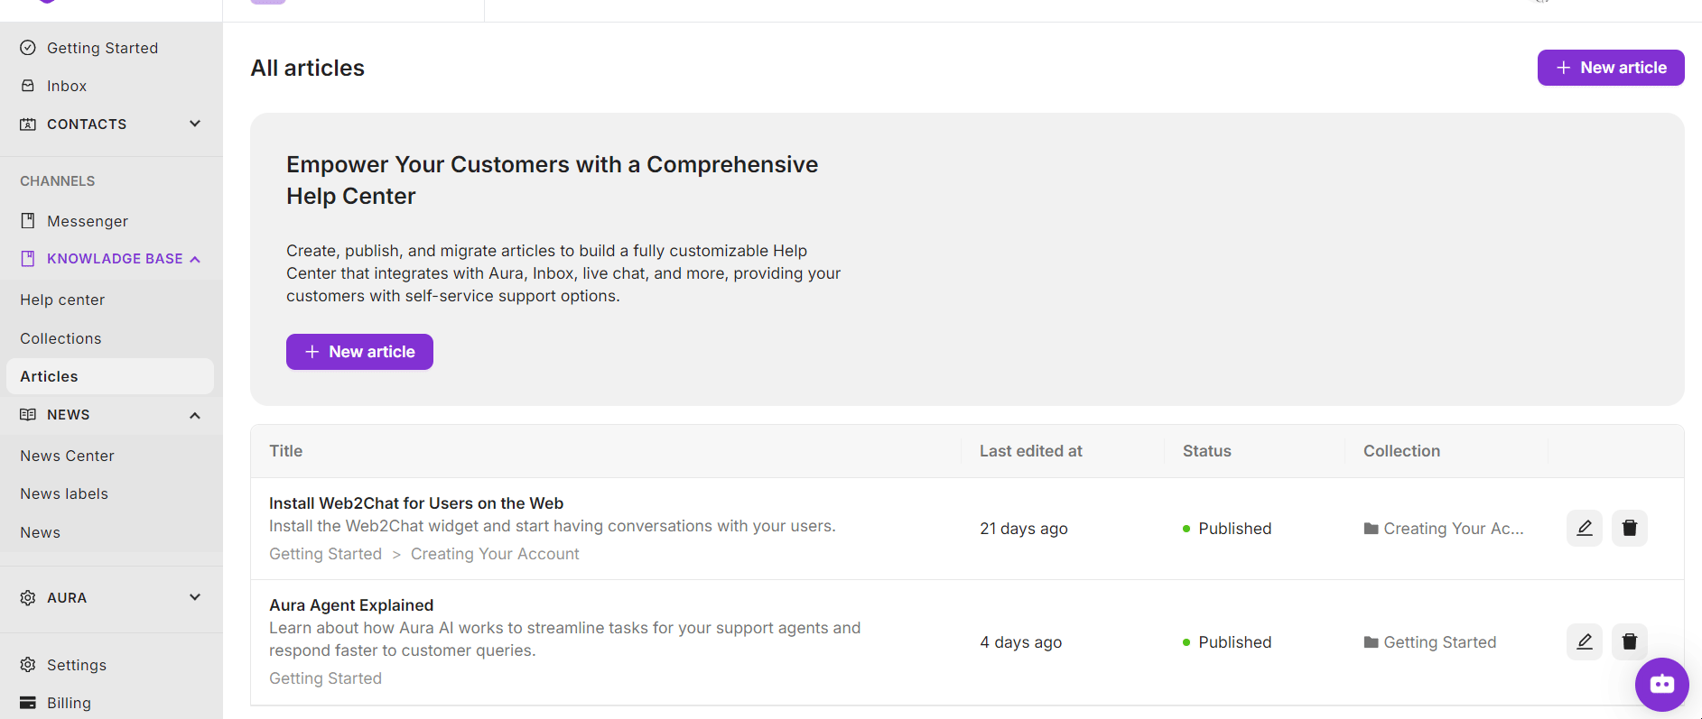The width and height of the screenshot is (1702, 719).
Task: Click the Contacts icon in sidebar
Action: click(x=28, y=124)
